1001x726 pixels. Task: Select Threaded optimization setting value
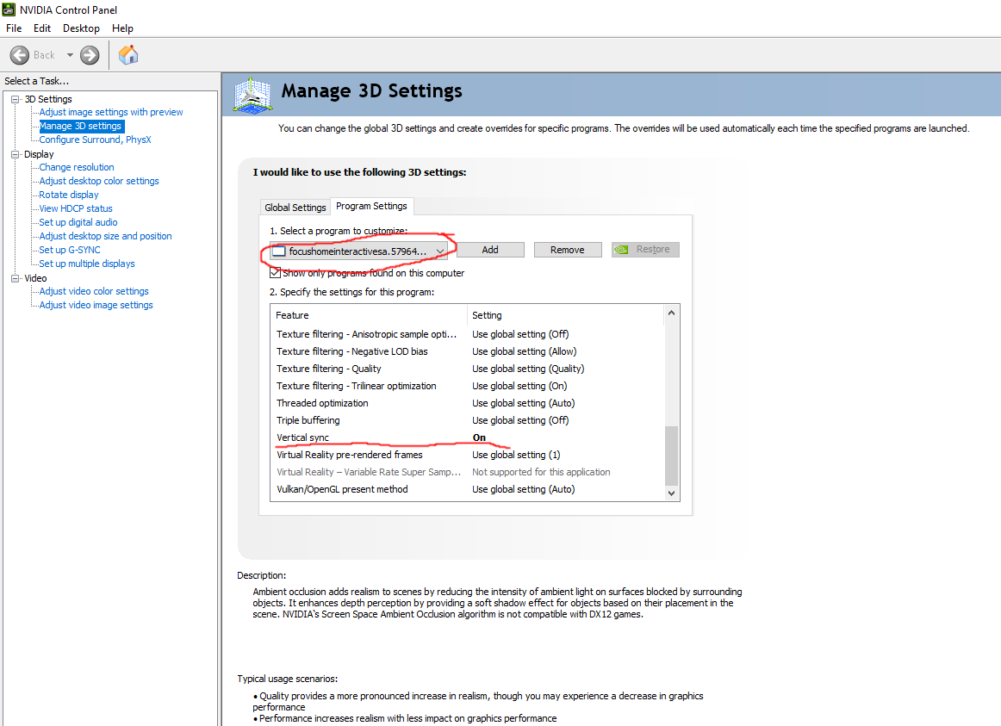point(524,403)
